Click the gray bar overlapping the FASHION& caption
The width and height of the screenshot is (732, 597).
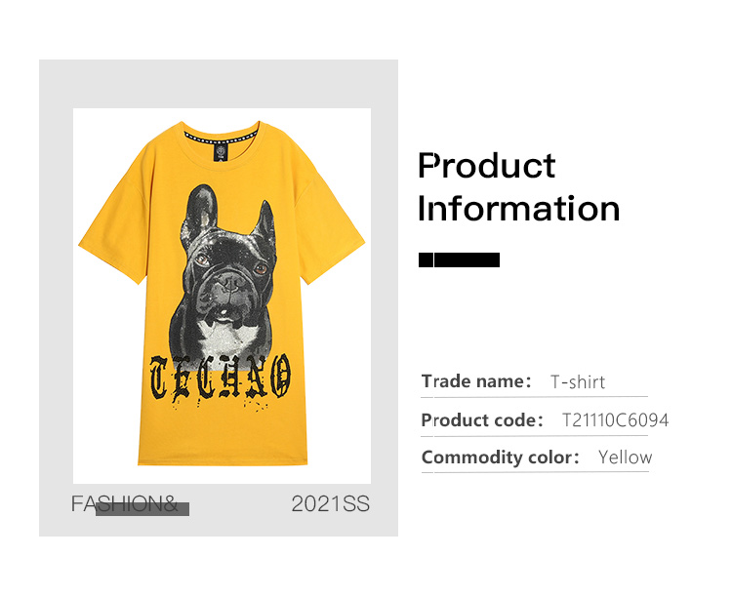tap(142, 508)
